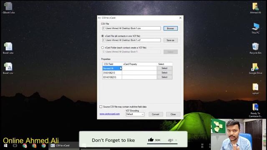Click vCard Property cell in Naveed Ali row

[139, 68]
